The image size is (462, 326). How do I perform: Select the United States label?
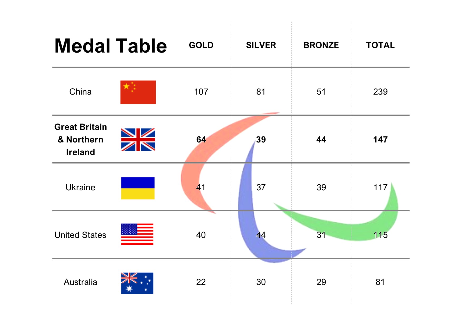point(80,235)
